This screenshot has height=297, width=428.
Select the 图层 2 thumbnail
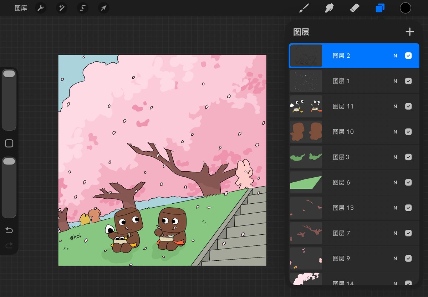tap(306, 56)
